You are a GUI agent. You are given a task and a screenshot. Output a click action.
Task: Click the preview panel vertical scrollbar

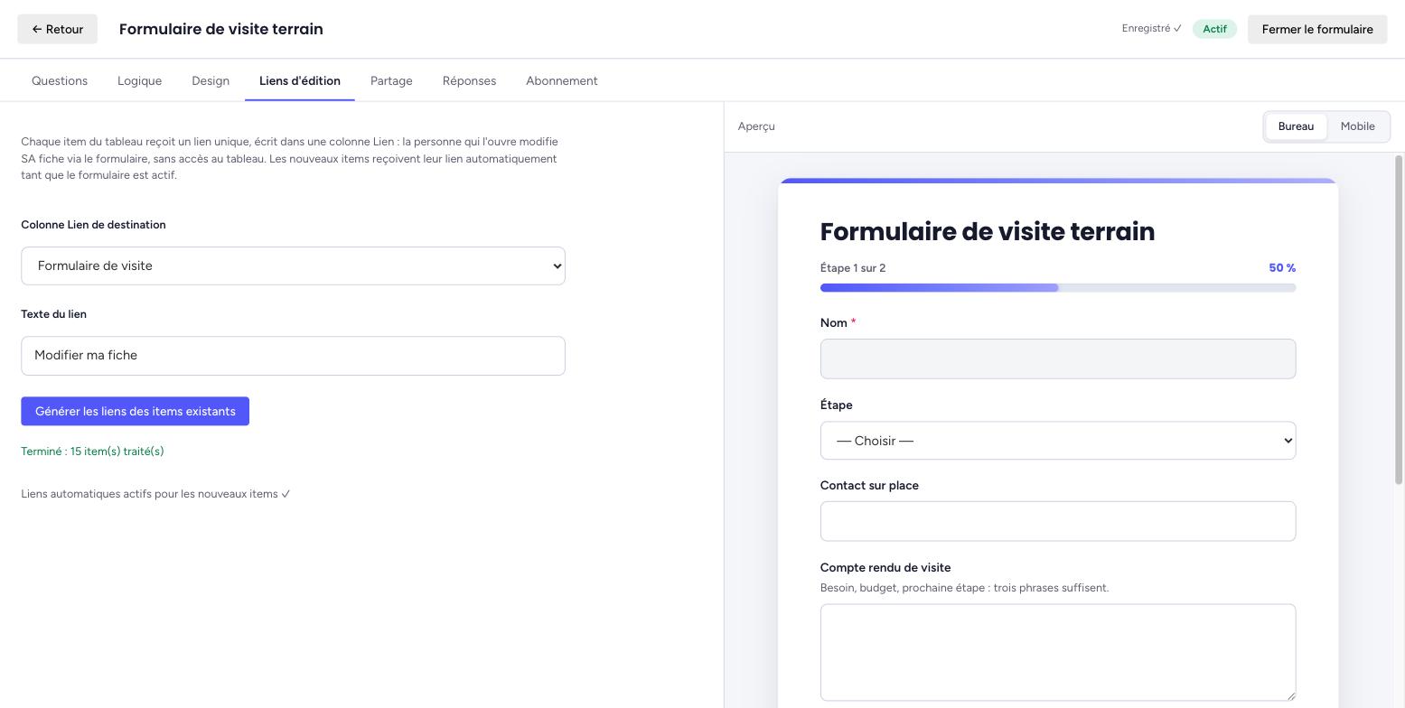1399,320
